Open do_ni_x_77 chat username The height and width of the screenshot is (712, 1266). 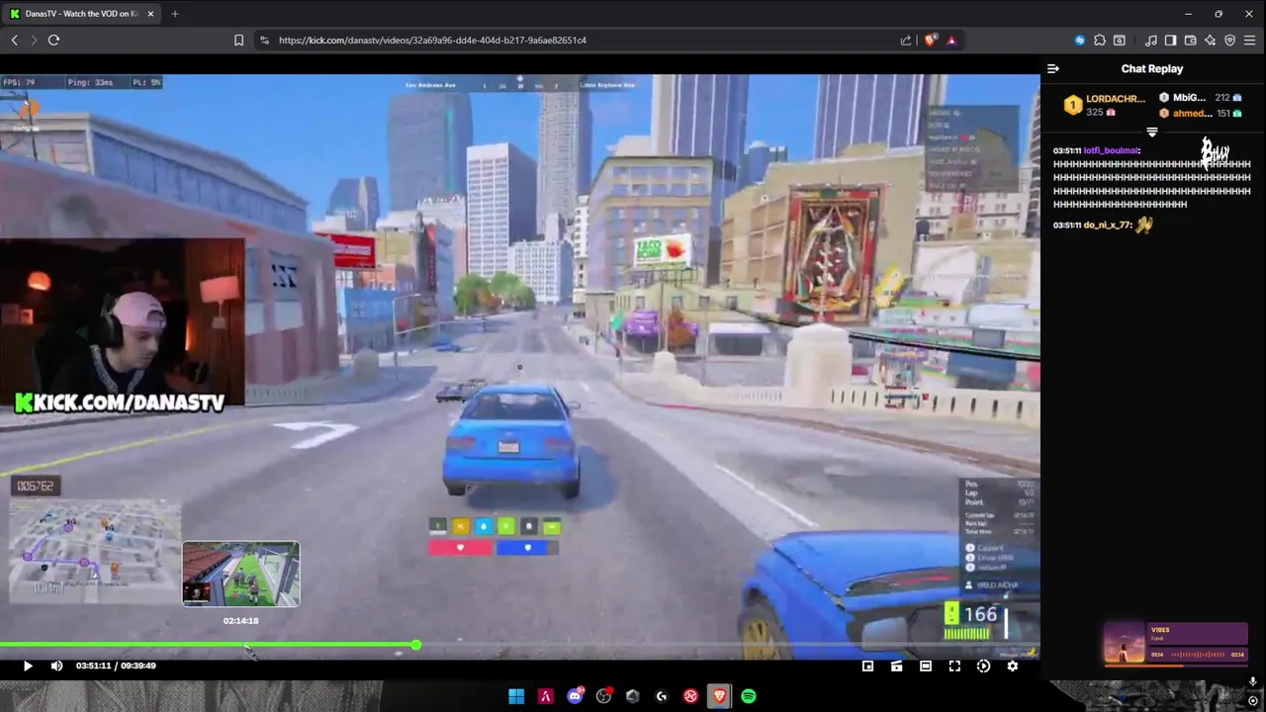(x=1108, y=224)
